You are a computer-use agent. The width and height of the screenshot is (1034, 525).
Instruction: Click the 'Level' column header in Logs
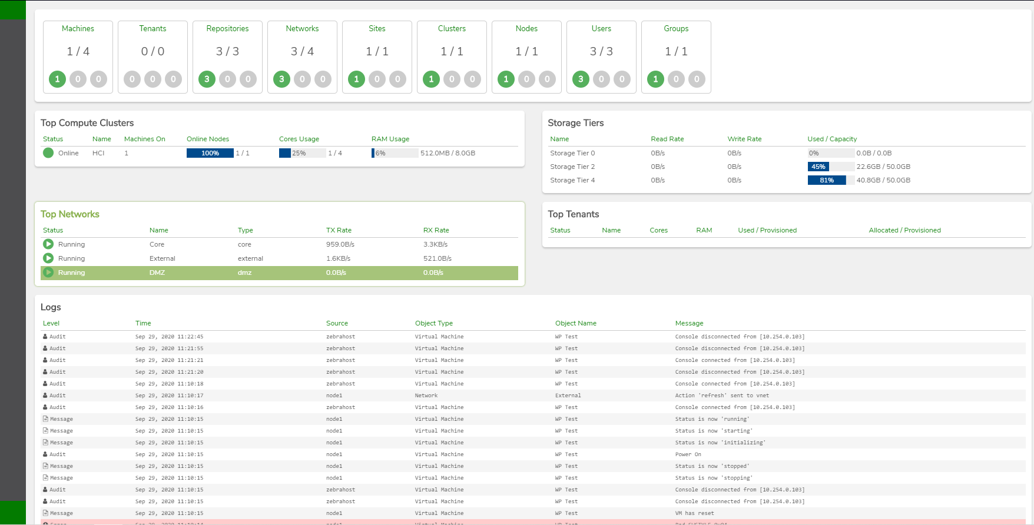(x=51, y=323)
